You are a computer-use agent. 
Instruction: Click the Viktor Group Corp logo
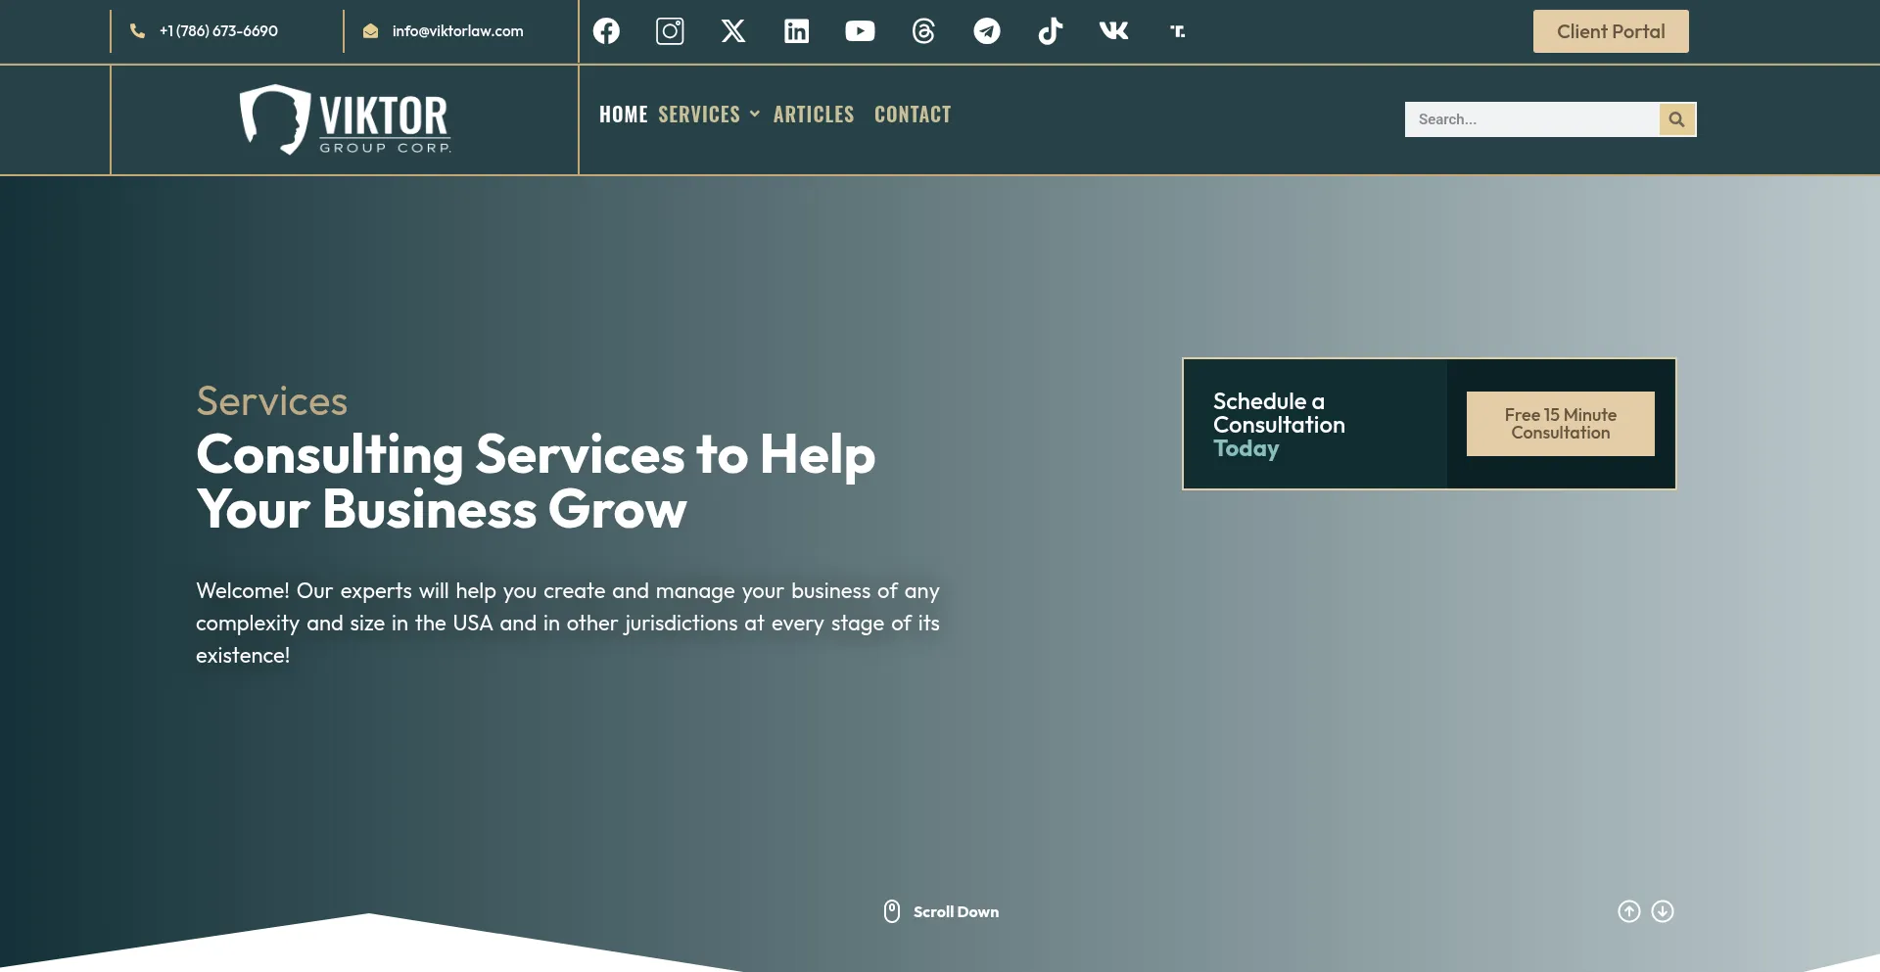click(x=345, y=119)
